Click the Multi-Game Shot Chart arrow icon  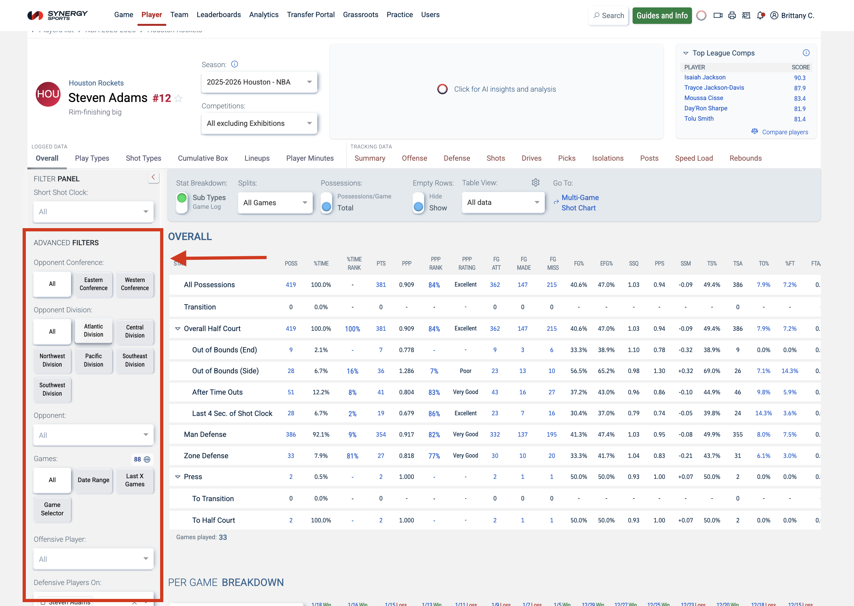[x=556, y=202]
